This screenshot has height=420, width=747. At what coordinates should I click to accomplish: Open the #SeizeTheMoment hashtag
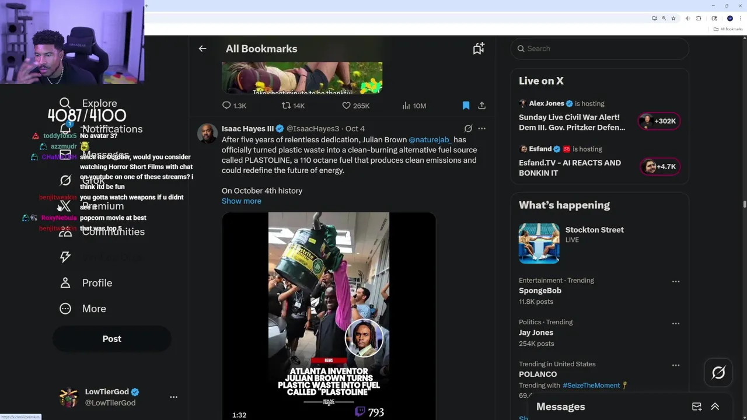(591, 385)
